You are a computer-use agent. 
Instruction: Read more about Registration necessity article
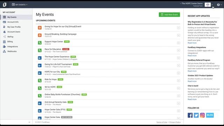coord(192,43)
